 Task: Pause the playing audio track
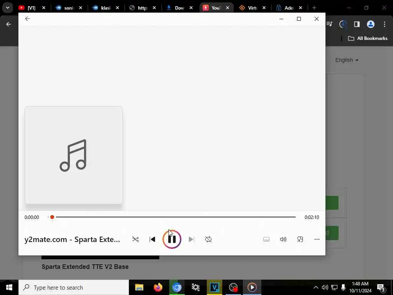[x=172, y=239]
